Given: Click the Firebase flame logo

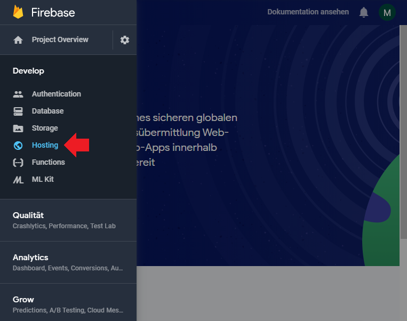Looking at the screenshot, I should (x=18, y=12).
